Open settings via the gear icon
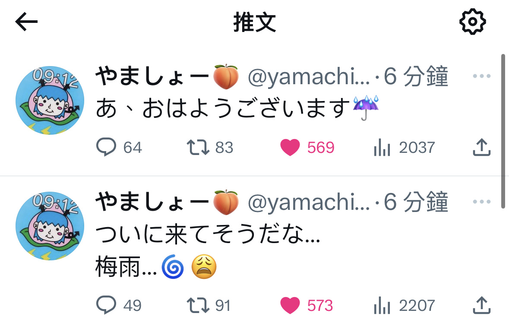This screenshot has height=329, width=509. point(473,22)
